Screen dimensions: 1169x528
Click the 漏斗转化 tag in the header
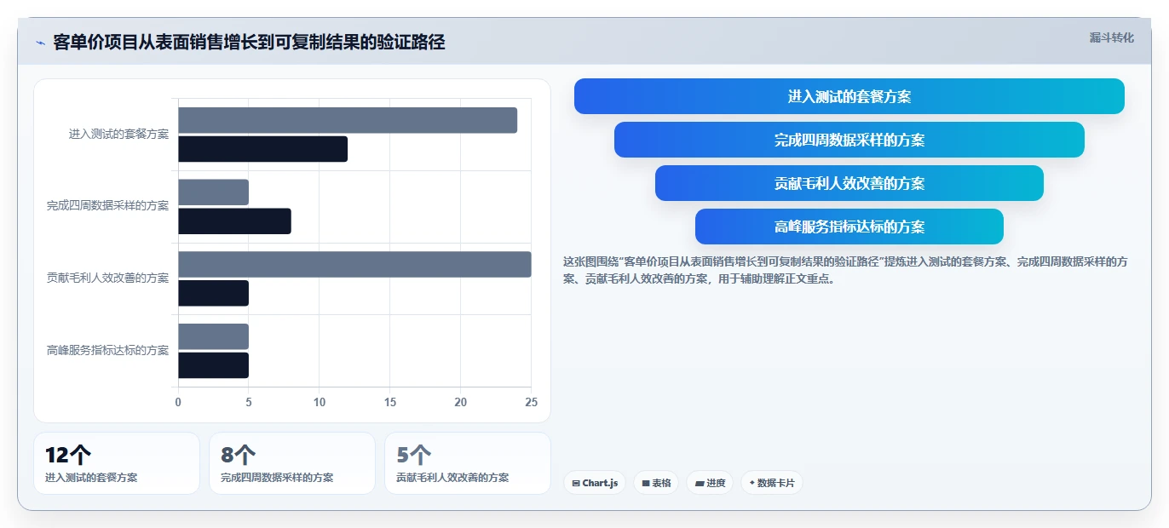1111,37
